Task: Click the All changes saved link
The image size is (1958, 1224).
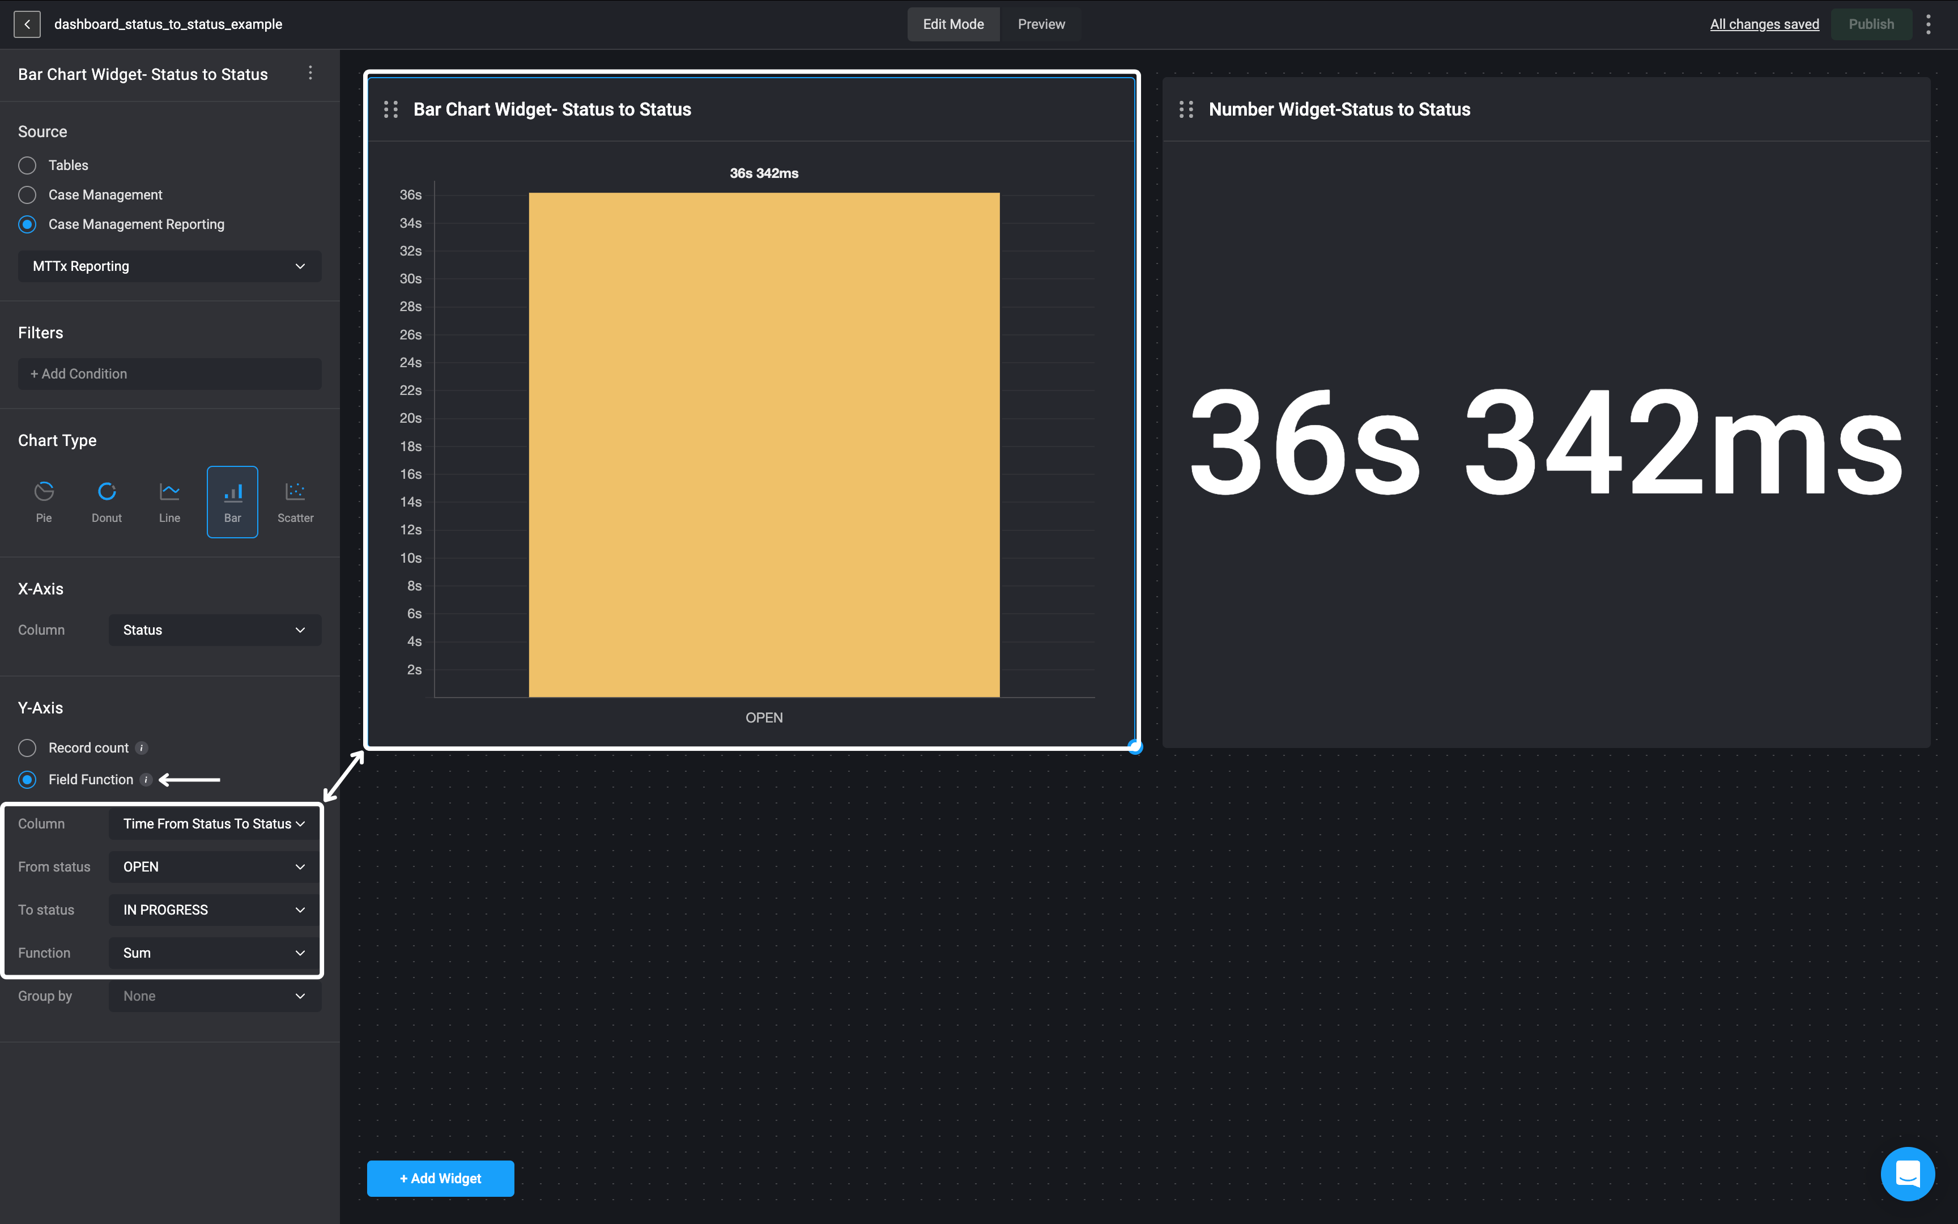Action: pos(1765,24)
